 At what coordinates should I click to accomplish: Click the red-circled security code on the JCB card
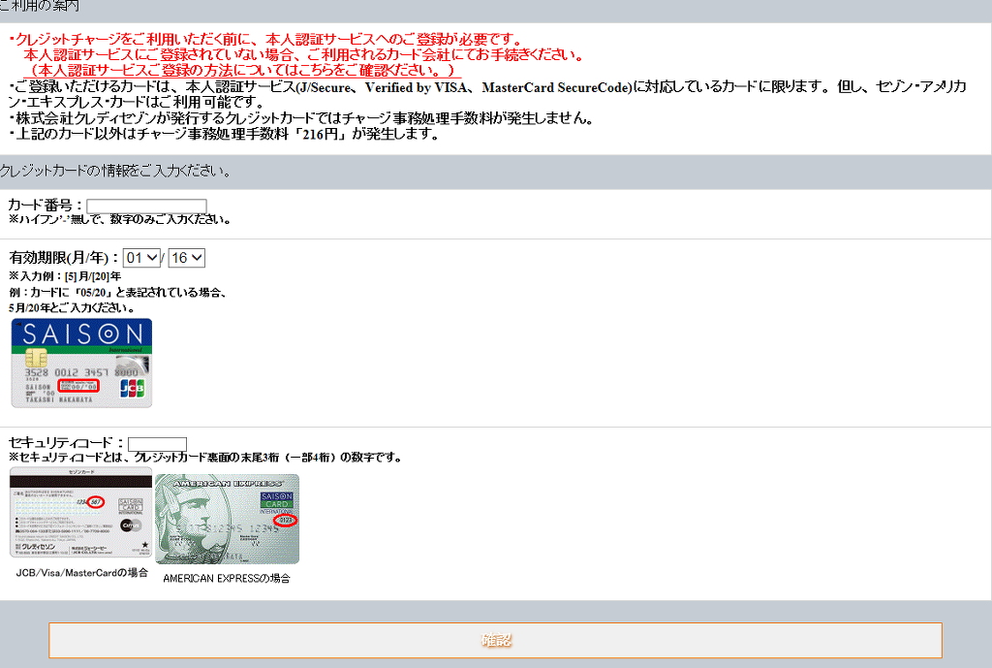(96, 502)
